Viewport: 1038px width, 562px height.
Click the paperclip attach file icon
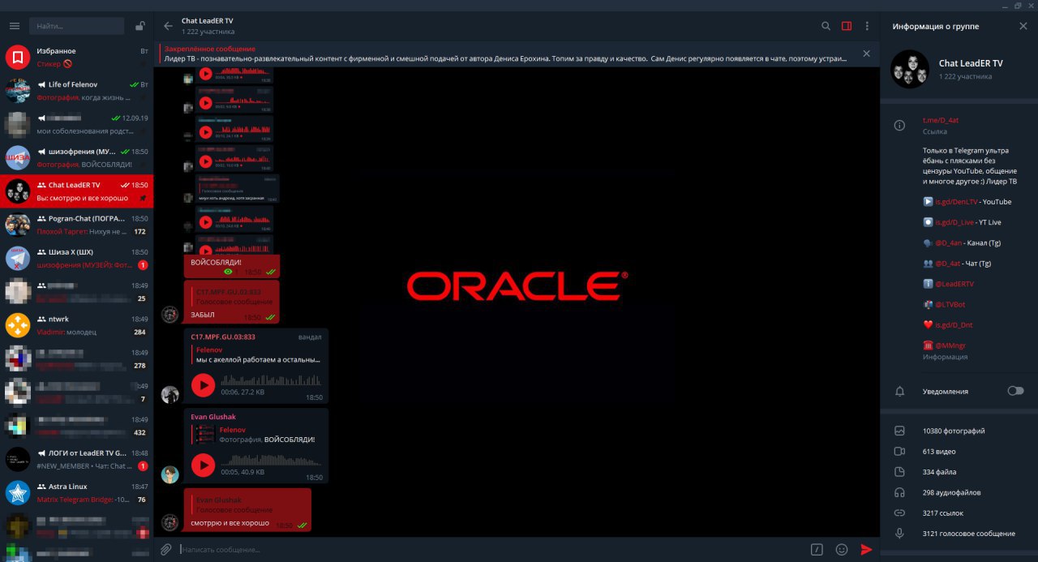[x=165, y=549]
